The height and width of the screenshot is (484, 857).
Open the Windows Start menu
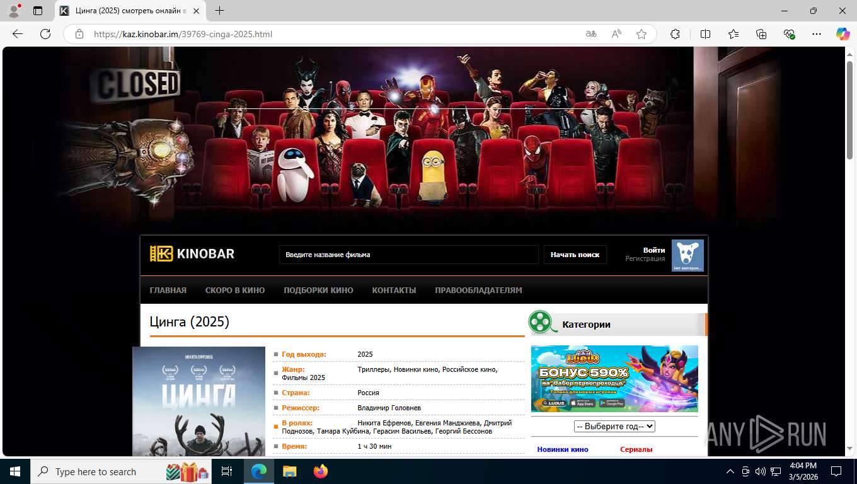coord(15,471)
